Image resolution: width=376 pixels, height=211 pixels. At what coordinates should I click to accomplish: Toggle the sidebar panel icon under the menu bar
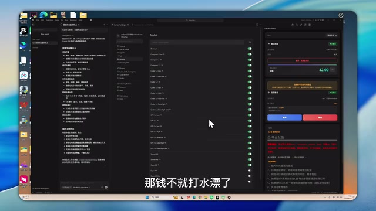tap(33, 25)
